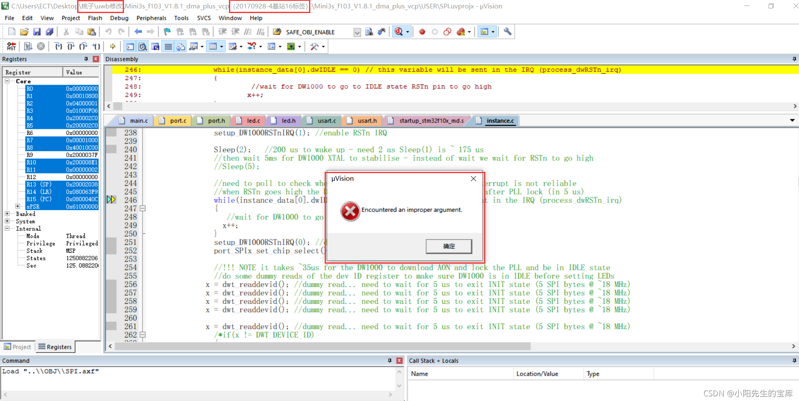This screenshot has height=401, width=799.
Task: Toggle the Disassembly window button
Action: coord(143,46)
